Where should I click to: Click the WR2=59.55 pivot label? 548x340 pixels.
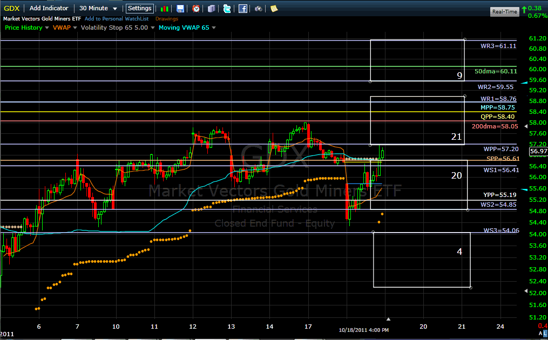[x=496, y=87]
